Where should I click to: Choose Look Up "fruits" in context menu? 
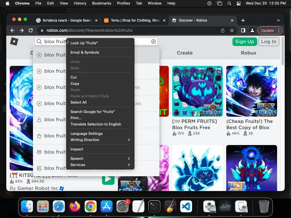pyautogui.click(x=100, y=43)
